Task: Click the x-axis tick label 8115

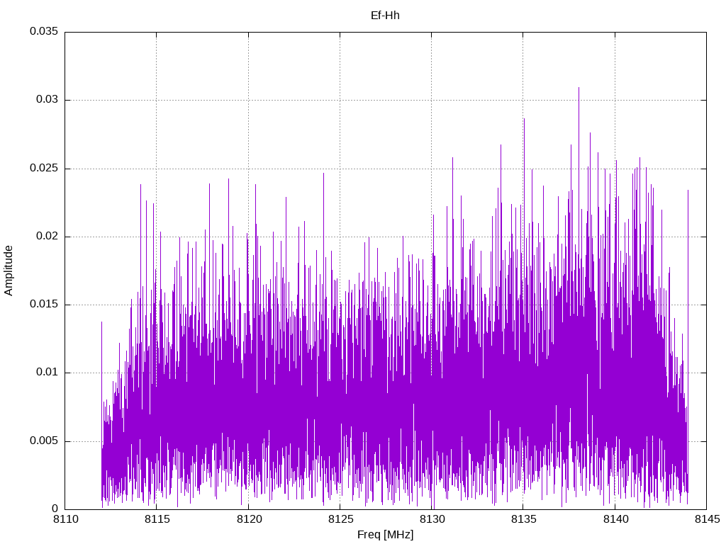Action: (x=157, y=519)
